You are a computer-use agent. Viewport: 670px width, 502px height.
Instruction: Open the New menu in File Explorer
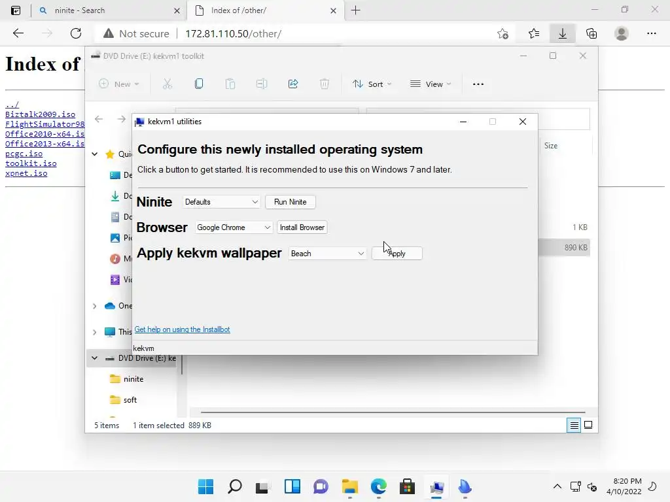click(x=119, y=84)
